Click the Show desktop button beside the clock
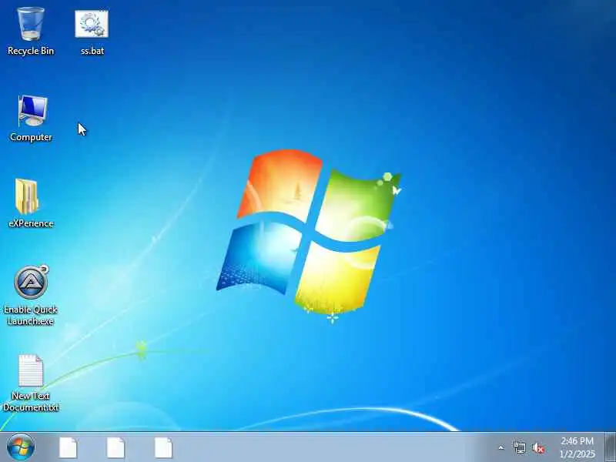616x462 pixels. pos(610,447)
